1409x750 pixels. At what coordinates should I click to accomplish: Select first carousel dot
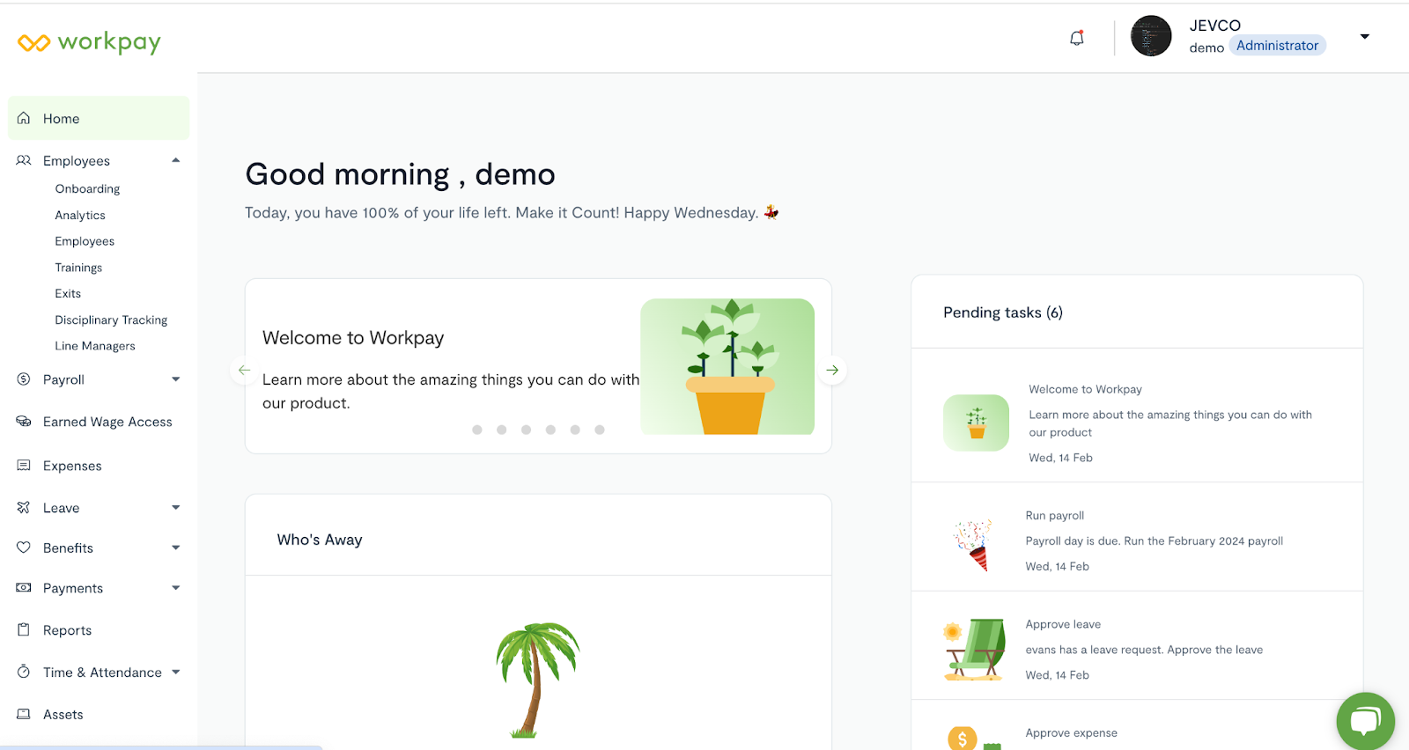pyautogui.click(x=477, y=430)
